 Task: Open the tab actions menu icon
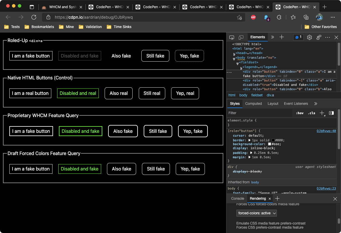tap(32, 7)
